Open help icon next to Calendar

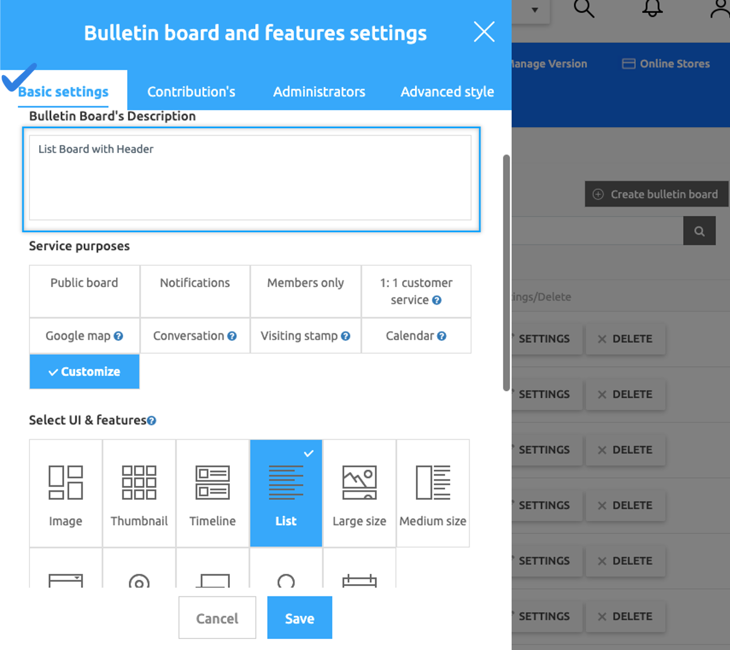tap(442, 336)
